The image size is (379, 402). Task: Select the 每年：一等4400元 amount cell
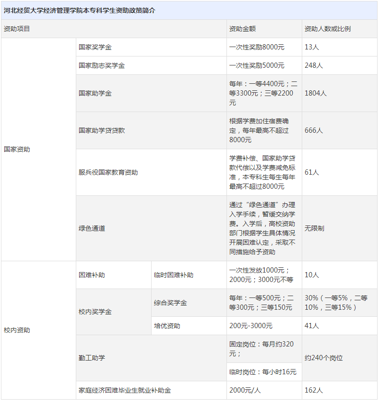tap(265, 93)
